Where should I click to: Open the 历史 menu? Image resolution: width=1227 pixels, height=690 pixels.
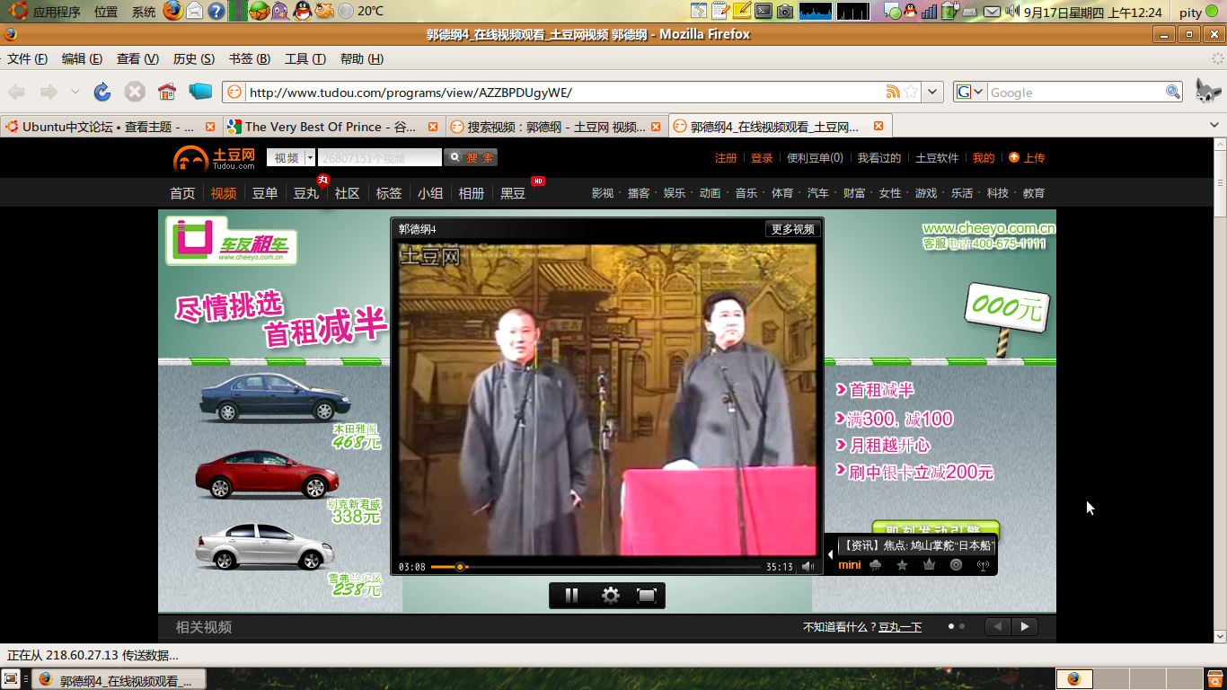click(193, 58)
